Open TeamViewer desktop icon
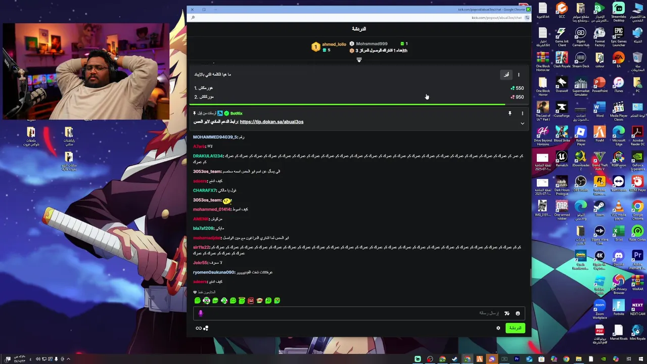 618,184
